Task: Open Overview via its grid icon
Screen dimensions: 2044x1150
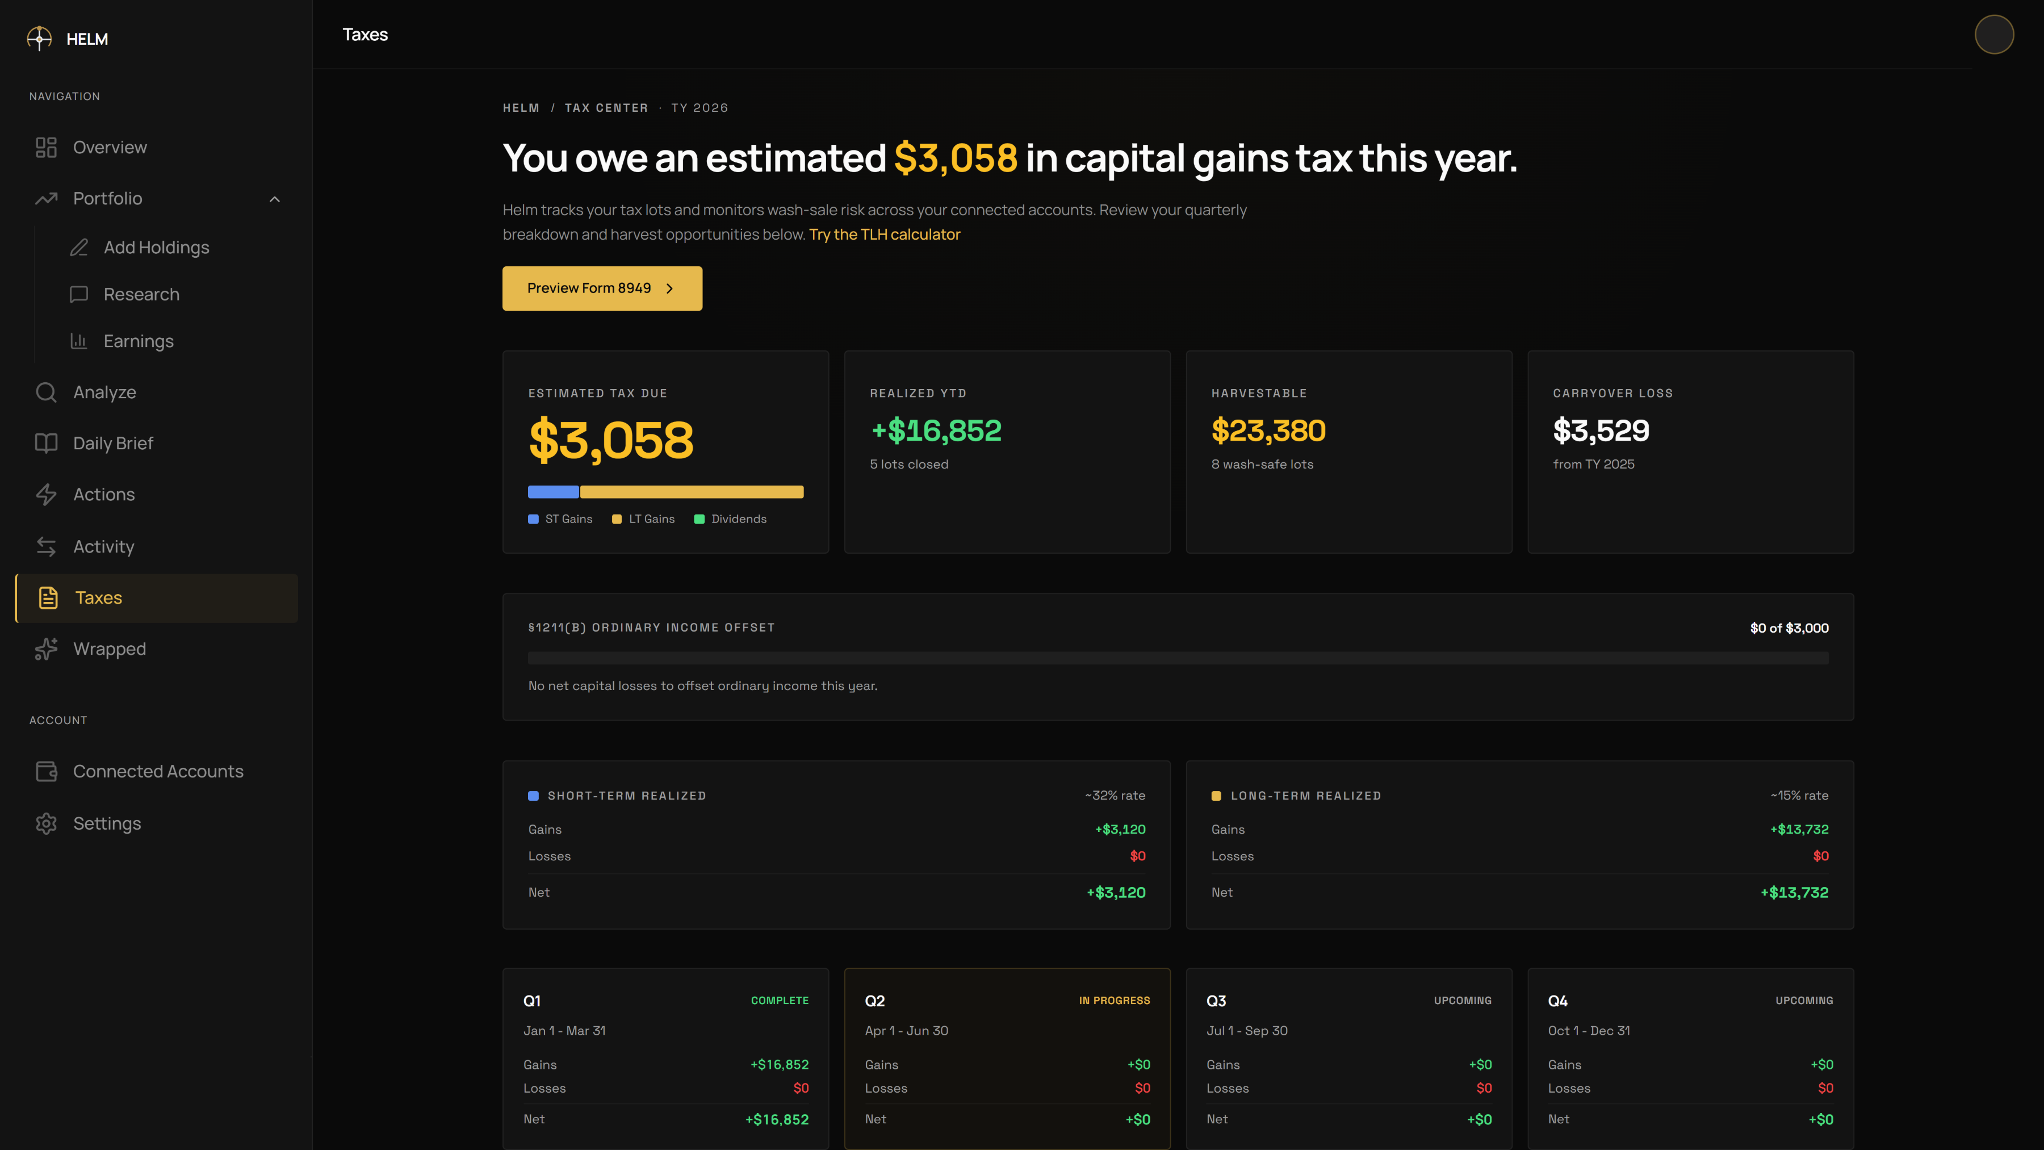Action: [x=46, y=148]
